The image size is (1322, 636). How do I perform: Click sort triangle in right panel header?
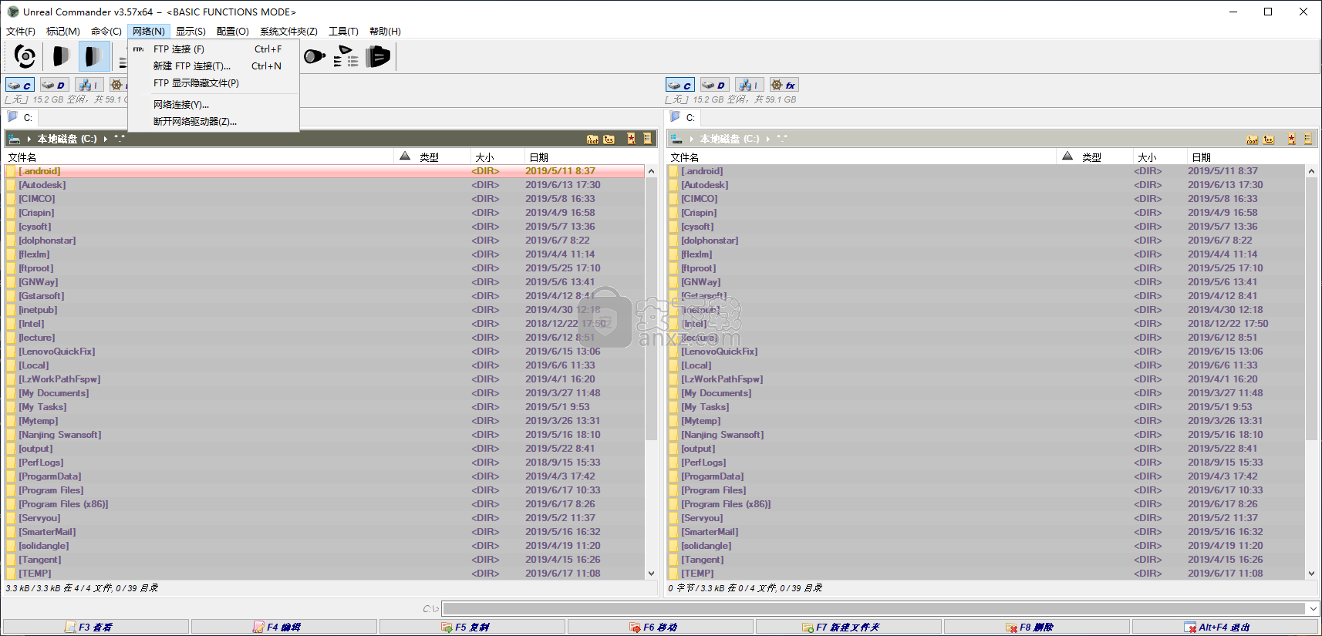tap(1067, 156)
